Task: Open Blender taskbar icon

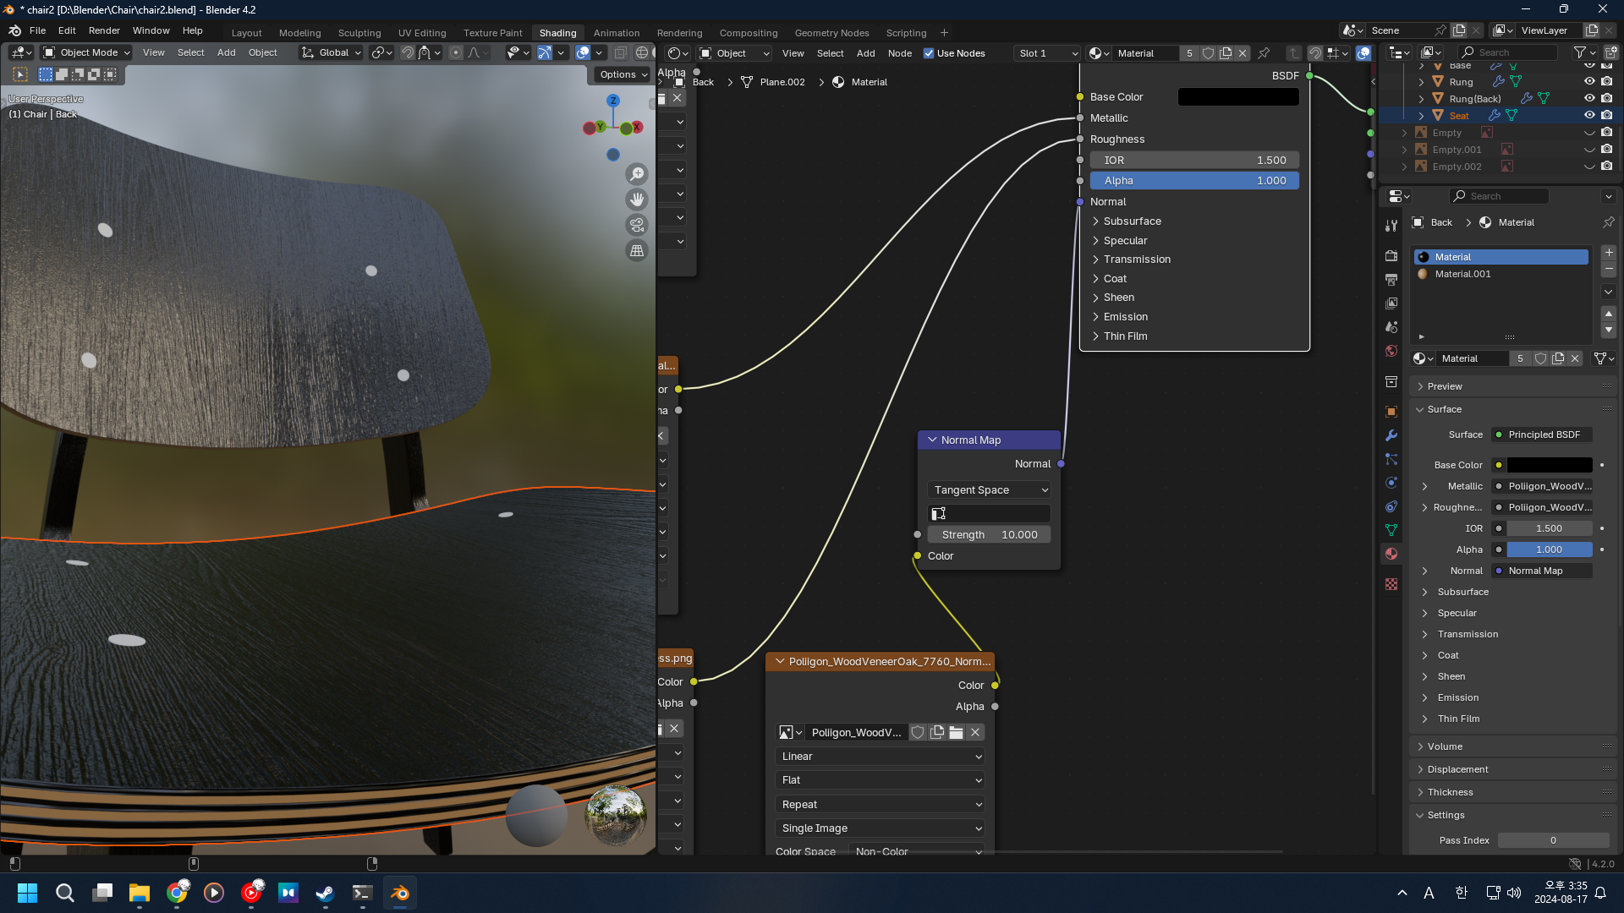Action: [x=400, y=893]
